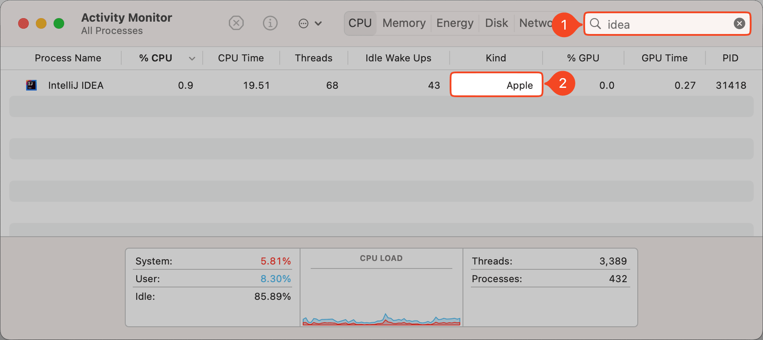
Task: Click the magnifying glass in the search field
Action: pyautogui.click(x=595, y=24)
